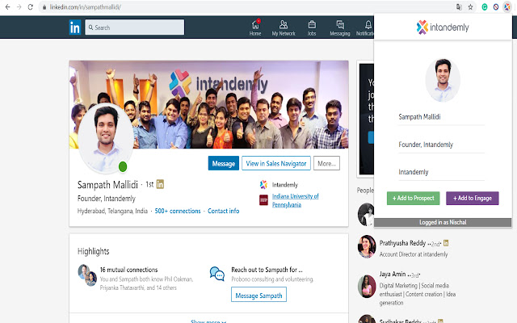Viewport: 517px width, 323px height.
Task: Click mutual connections avatars icon
Action: click(x=87, y=275)
